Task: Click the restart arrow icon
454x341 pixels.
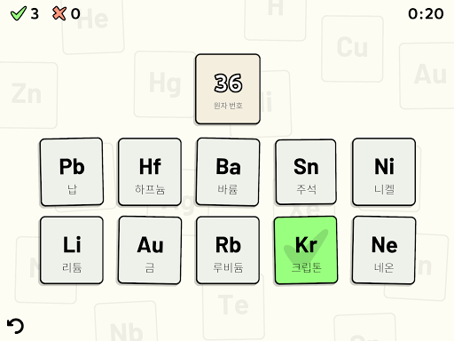Action: point(15,326)
